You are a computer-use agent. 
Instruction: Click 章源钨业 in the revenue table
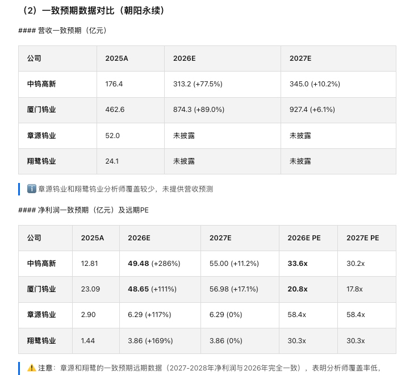tap(41, 136)
